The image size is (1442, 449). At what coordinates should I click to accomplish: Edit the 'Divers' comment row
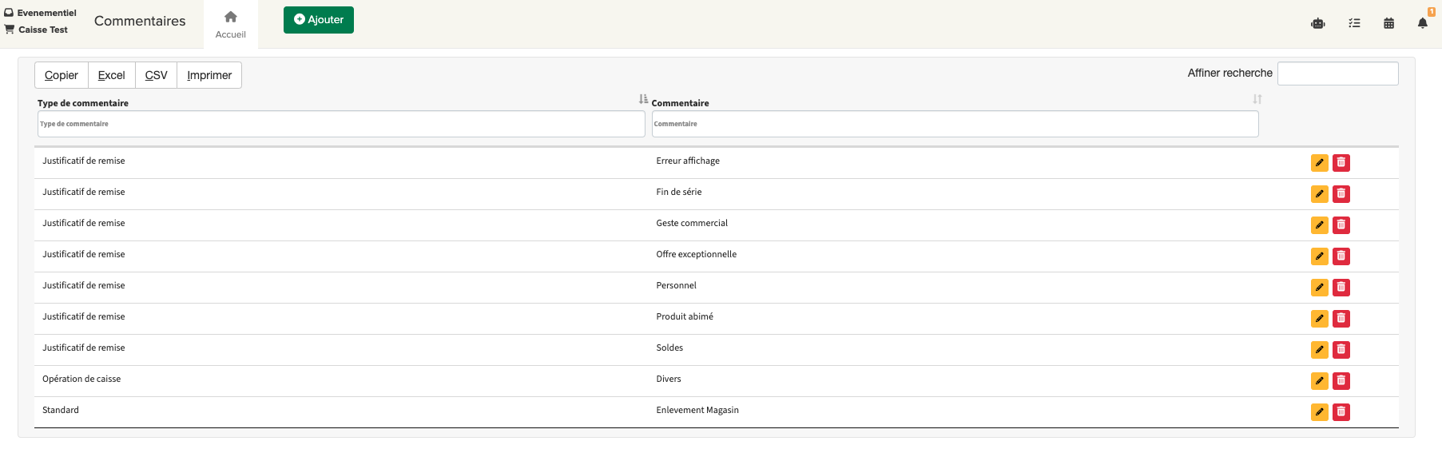(x=1319, y=381)
